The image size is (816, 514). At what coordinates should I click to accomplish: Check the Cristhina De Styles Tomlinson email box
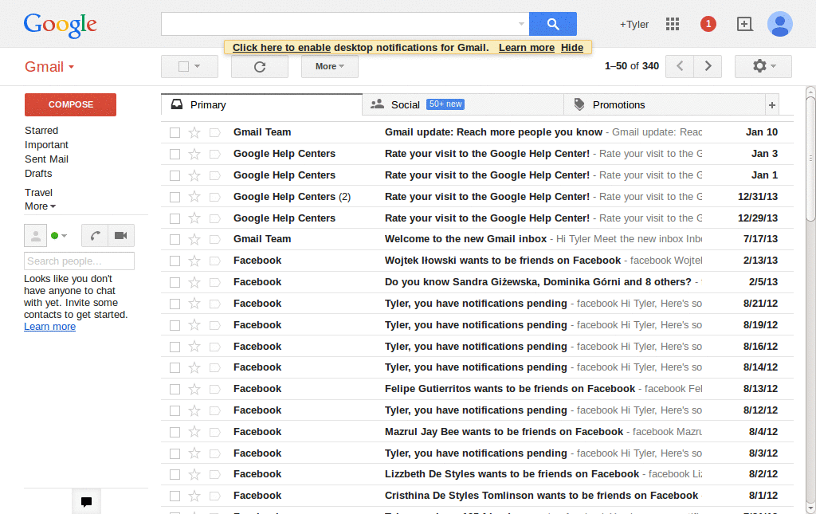(175, 496)
